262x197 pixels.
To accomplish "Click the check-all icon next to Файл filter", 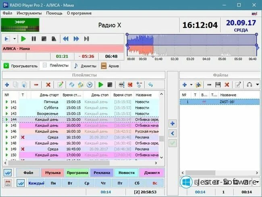I will tap(8, 173).
